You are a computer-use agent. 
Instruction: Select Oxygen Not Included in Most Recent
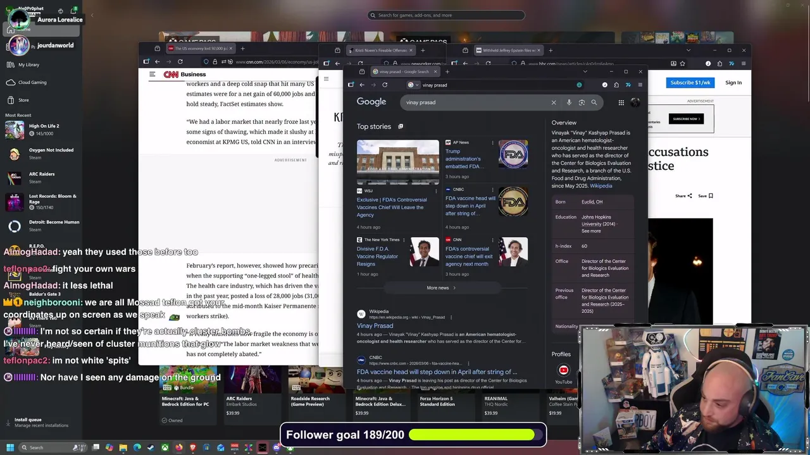pyautogui.click(x=41, y=154)
